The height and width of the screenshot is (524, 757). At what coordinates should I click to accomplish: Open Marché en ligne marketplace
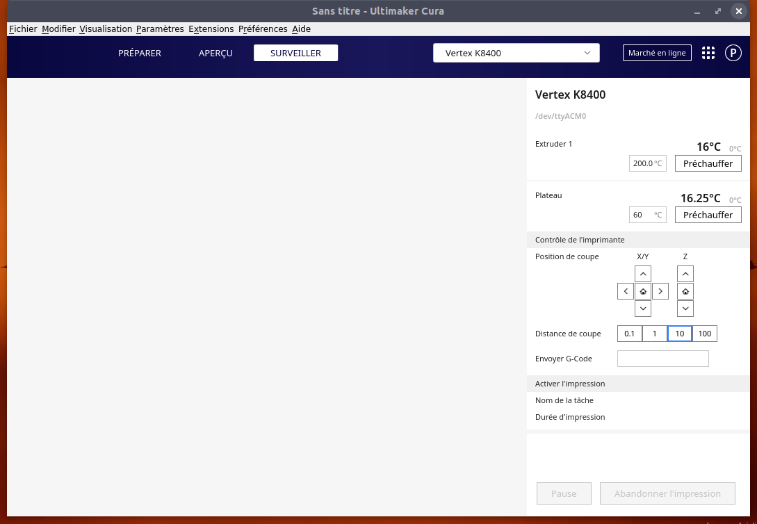coord(657,53)
